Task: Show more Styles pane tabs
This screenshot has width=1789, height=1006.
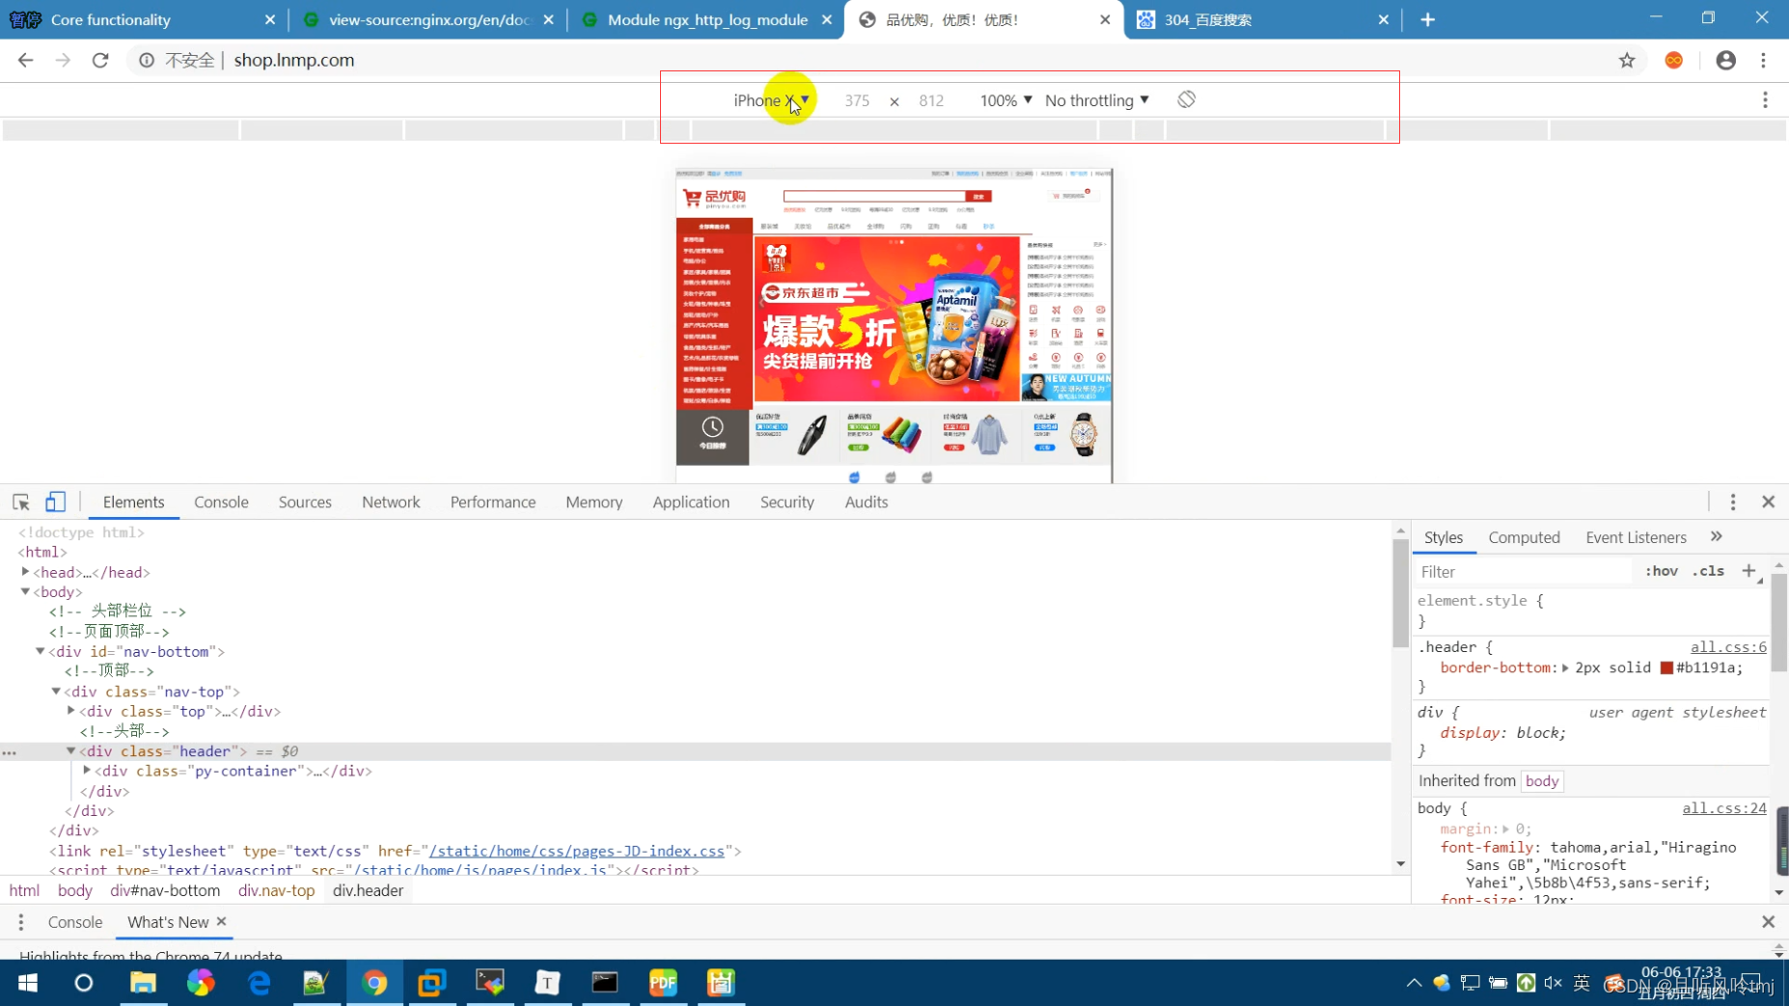Action: tap(1716, 536)
